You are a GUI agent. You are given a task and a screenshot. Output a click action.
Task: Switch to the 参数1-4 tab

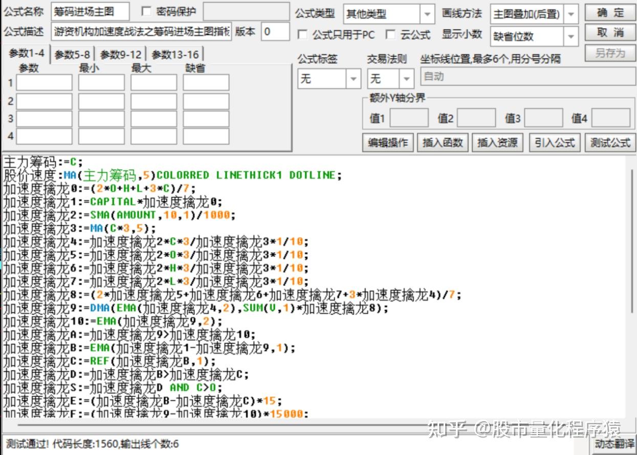pyautogui.click(x=26, y=53)
